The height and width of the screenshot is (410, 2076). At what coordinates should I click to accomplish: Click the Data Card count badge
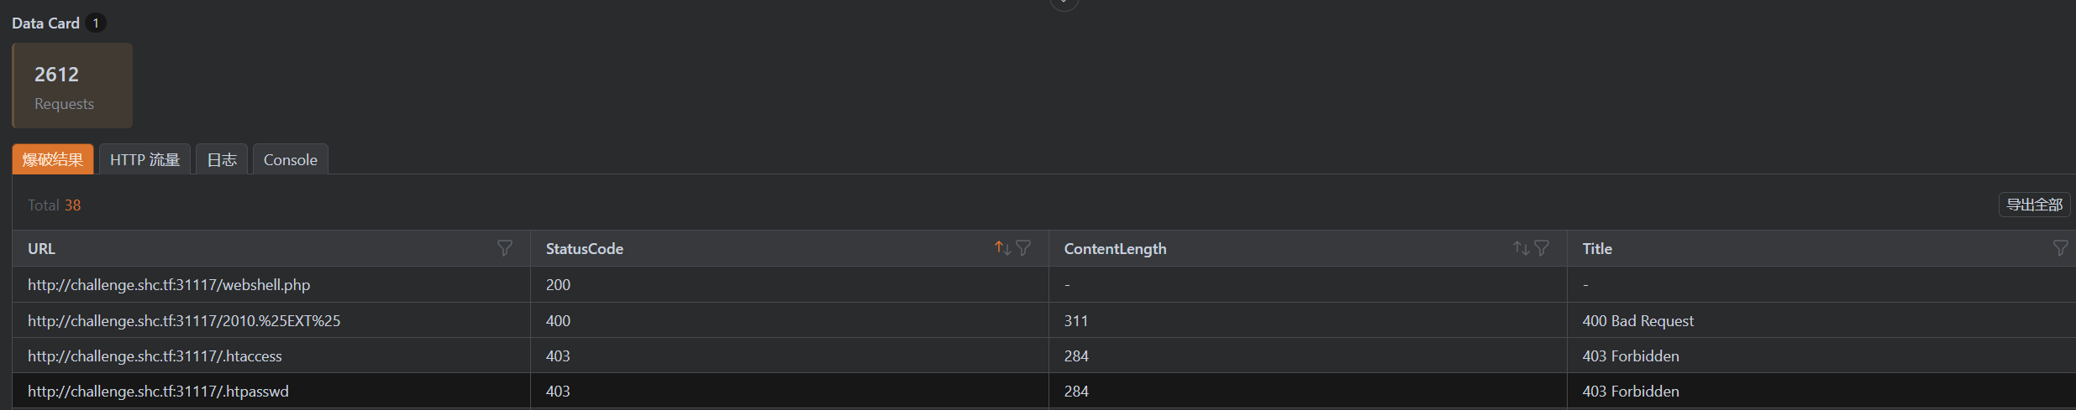pyautogui.click(x=96, y=23)
